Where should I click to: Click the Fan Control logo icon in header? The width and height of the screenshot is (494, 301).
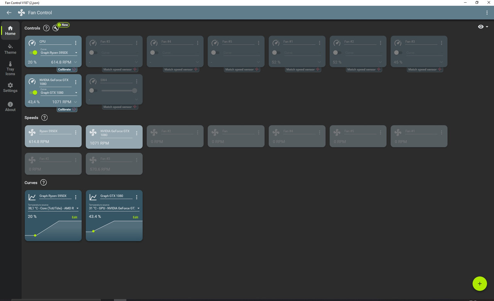(x=22, y=12)
